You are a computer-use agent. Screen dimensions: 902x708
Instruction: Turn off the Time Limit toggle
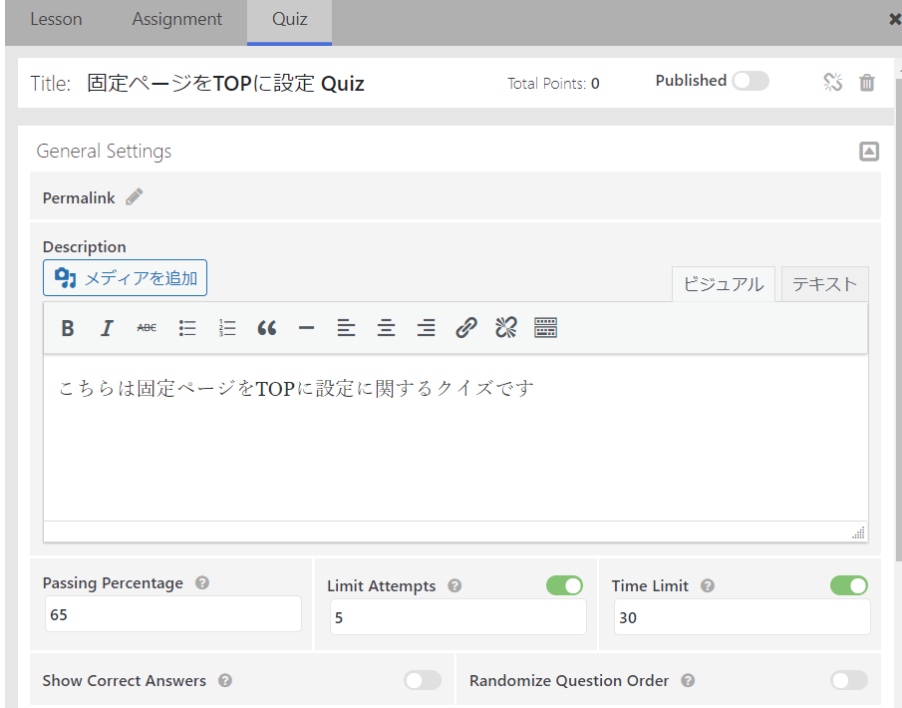pyautogui.click(x=848, y=585)
